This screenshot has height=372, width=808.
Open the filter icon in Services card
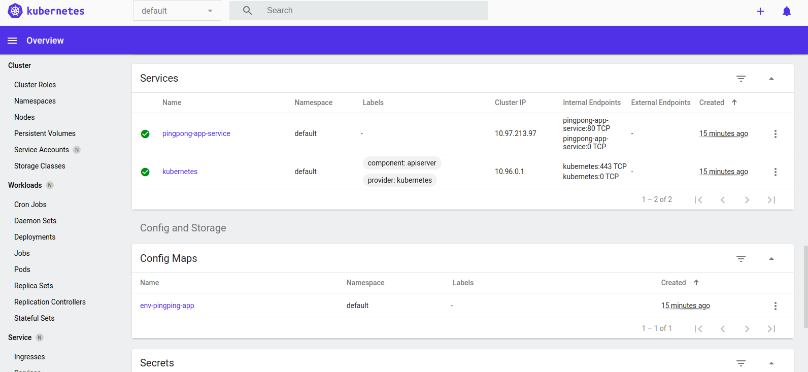pos(741,79)
